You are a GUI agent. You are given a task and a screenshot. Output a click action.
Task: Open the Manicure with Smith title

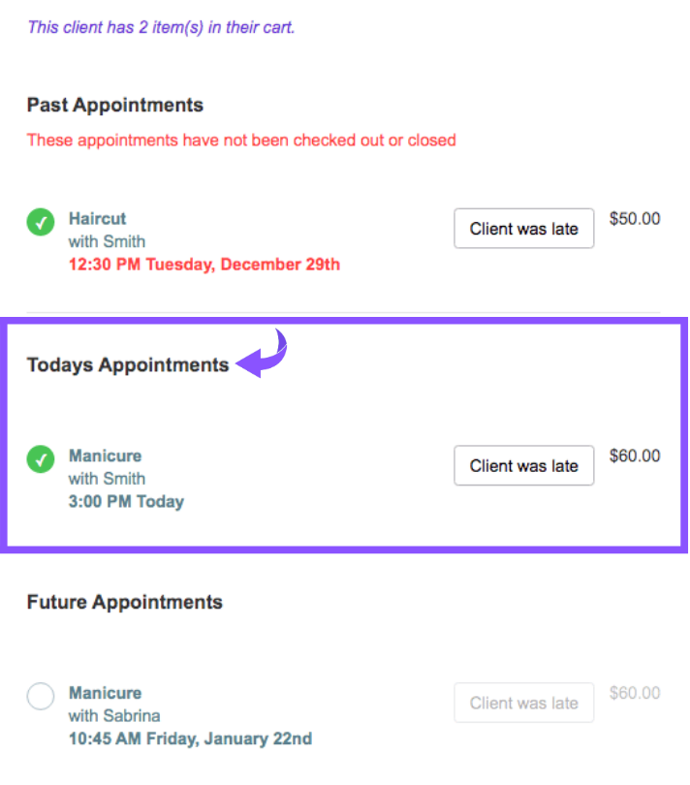coord(105,455)
